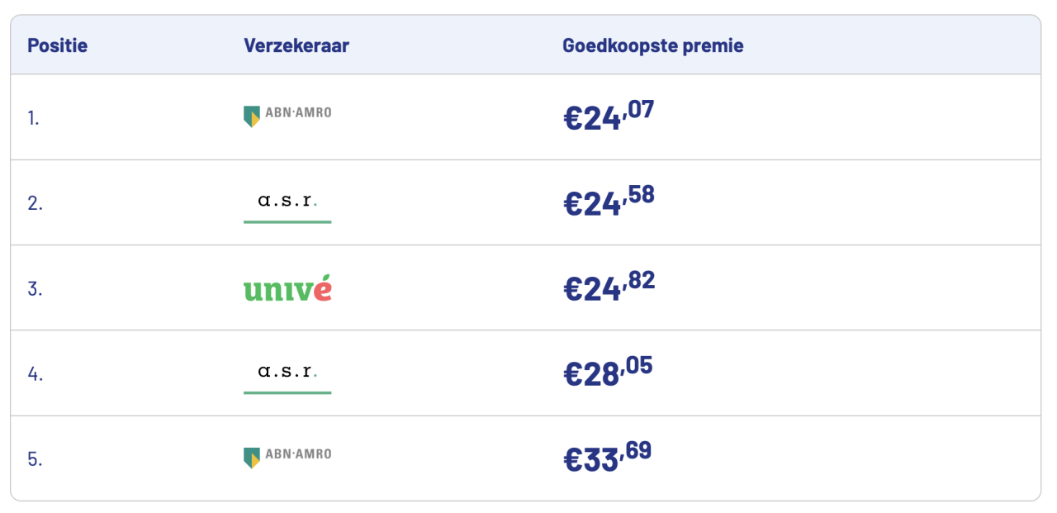This screenshot has width=1057, height=513.
Task: Select the rank number 2. cell
Action: tap(35, 203)
